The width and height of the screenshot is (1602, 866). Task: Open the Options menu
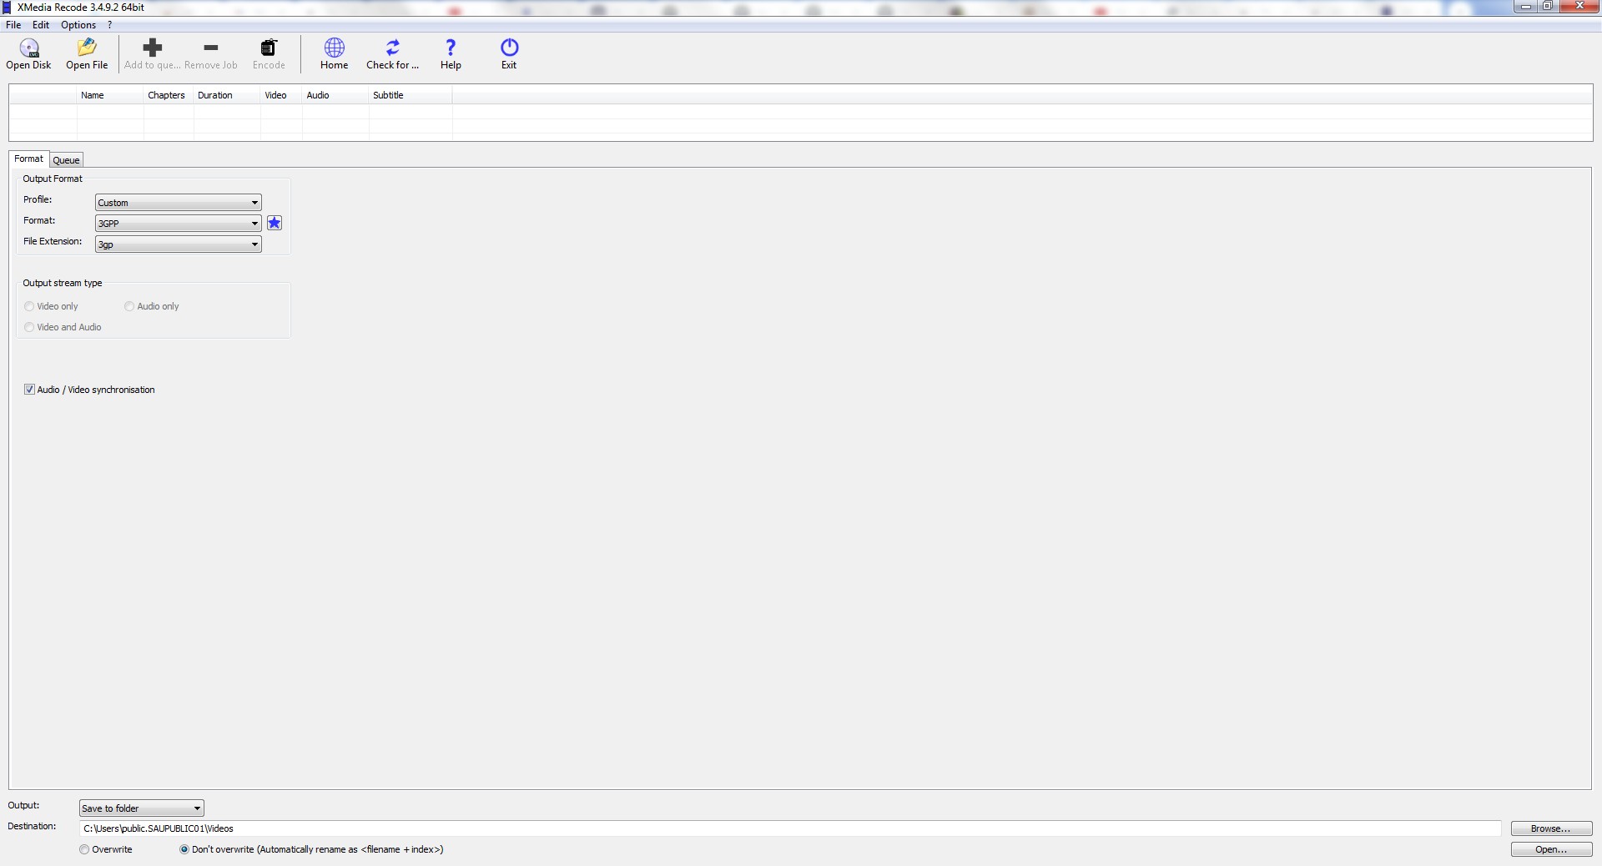78,25
